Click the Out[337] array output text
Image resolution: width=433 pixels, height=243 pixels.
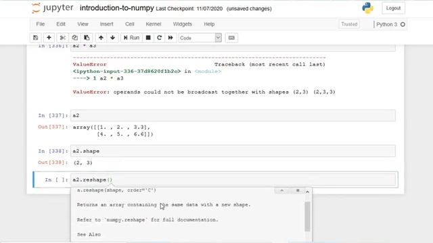[113, 130]
